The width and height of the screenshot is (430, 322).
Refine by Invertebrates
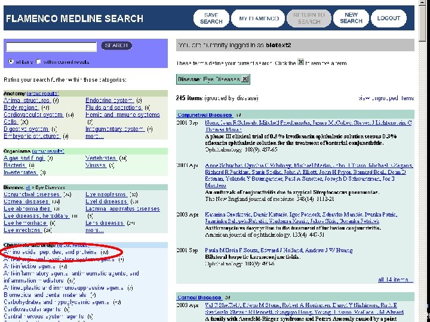(21, 172)
